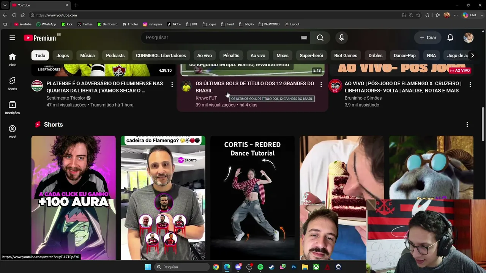The height and width of the screenshot is (273, 486).
Task: Launch Spotify from the taskbar
Action: pos(260,267)
